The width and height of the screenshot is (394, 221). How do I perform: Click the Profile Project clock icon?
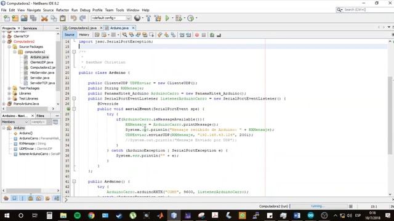[x=190, y=18]
